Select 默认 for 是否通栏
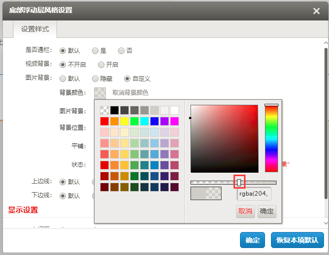This screenshot has height=255, width=329. (x=62, y=51)
